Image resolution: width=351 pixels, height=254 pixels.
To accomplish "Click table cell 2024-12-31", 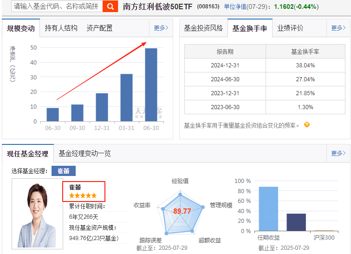I will tap(225, 65).
